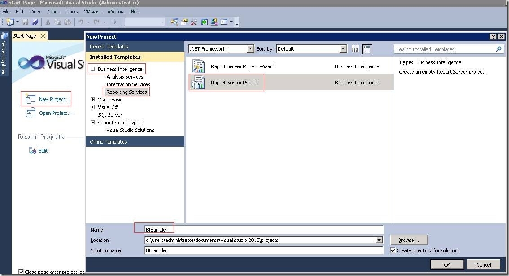Click the Solution name input field

click(263, 250)
